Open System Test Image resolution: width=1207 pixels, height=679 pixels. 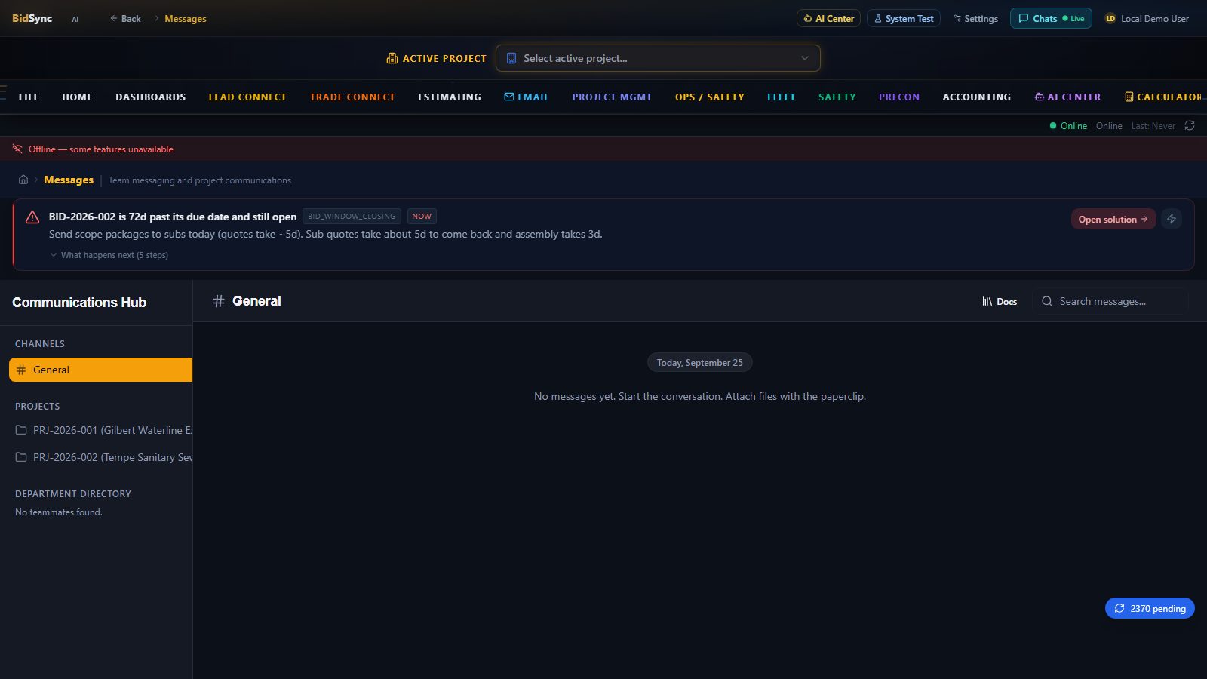pyautogui.click(x=903, y=18)
